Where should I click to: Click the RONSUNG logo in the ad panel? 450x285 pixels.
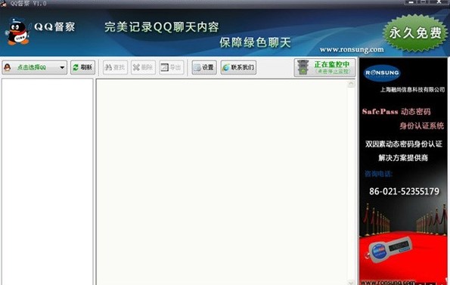(382, 73)
